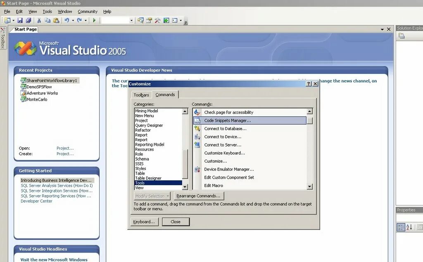Image resolution: width=423 pixels, height=262 pixels.
Task: Click the Device Emulator Manager command icon
Action: coord(197,169)
